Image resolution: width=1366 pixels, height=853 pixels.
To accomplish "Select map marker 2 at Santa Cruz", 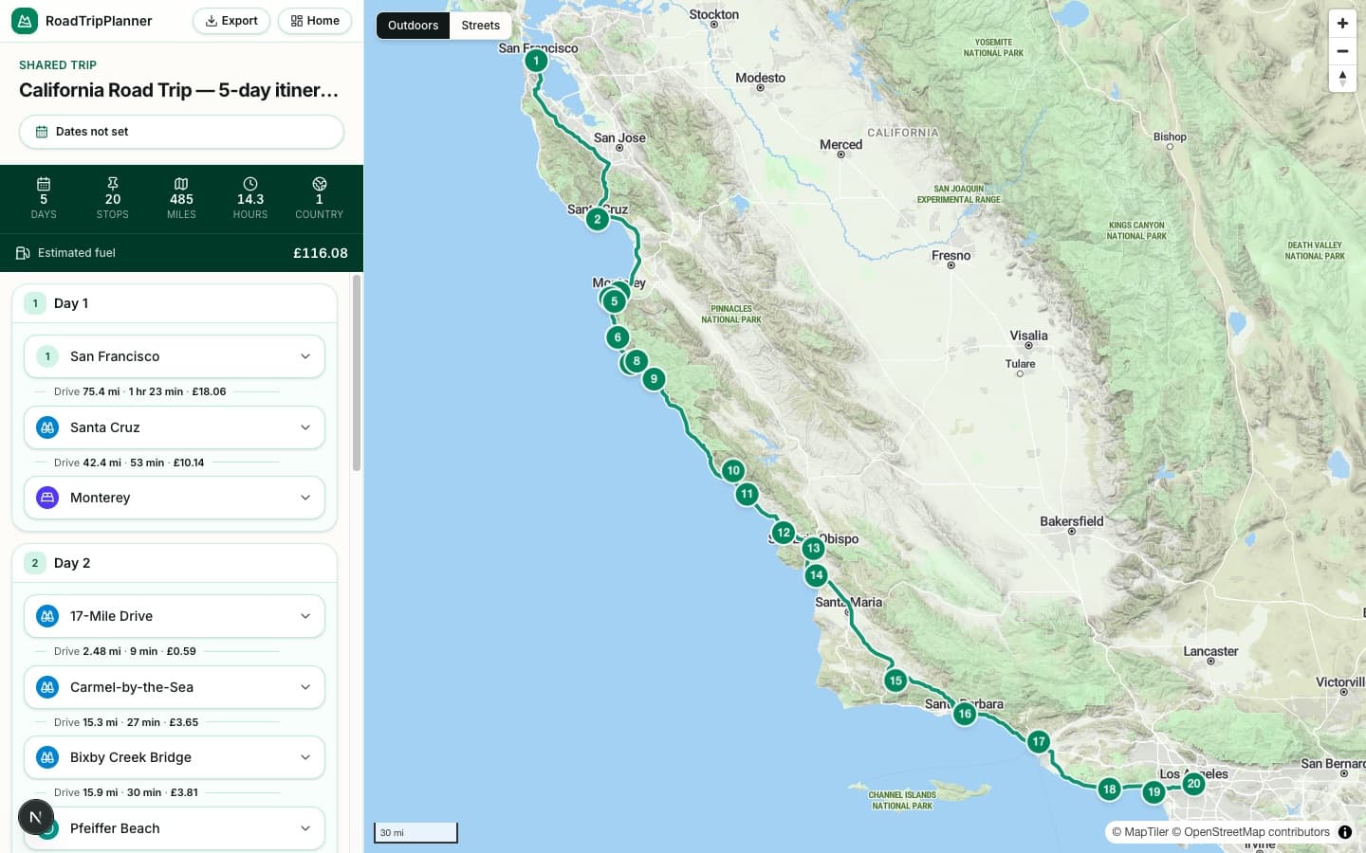I will (x=597, y=219).
